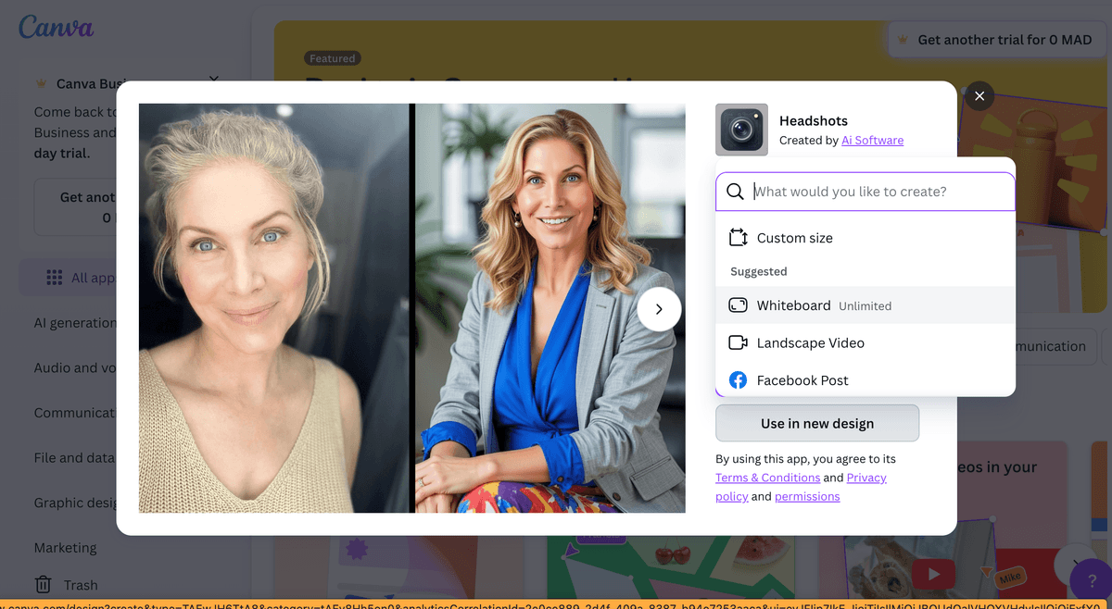The image size is (1112, 609).
Task: Click the Canva logo
Action: [x=56, y=27]
